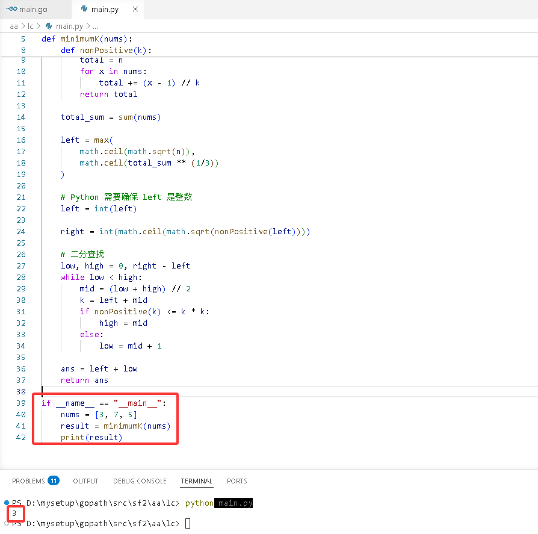Click line number 24 in gutter
The image size is (538, 534).
point(21,232)
